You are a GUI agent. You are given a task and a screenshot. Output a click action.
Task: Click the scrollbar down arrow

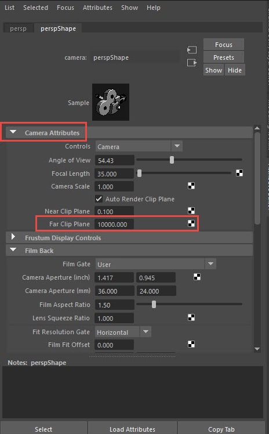pos(257,349)
